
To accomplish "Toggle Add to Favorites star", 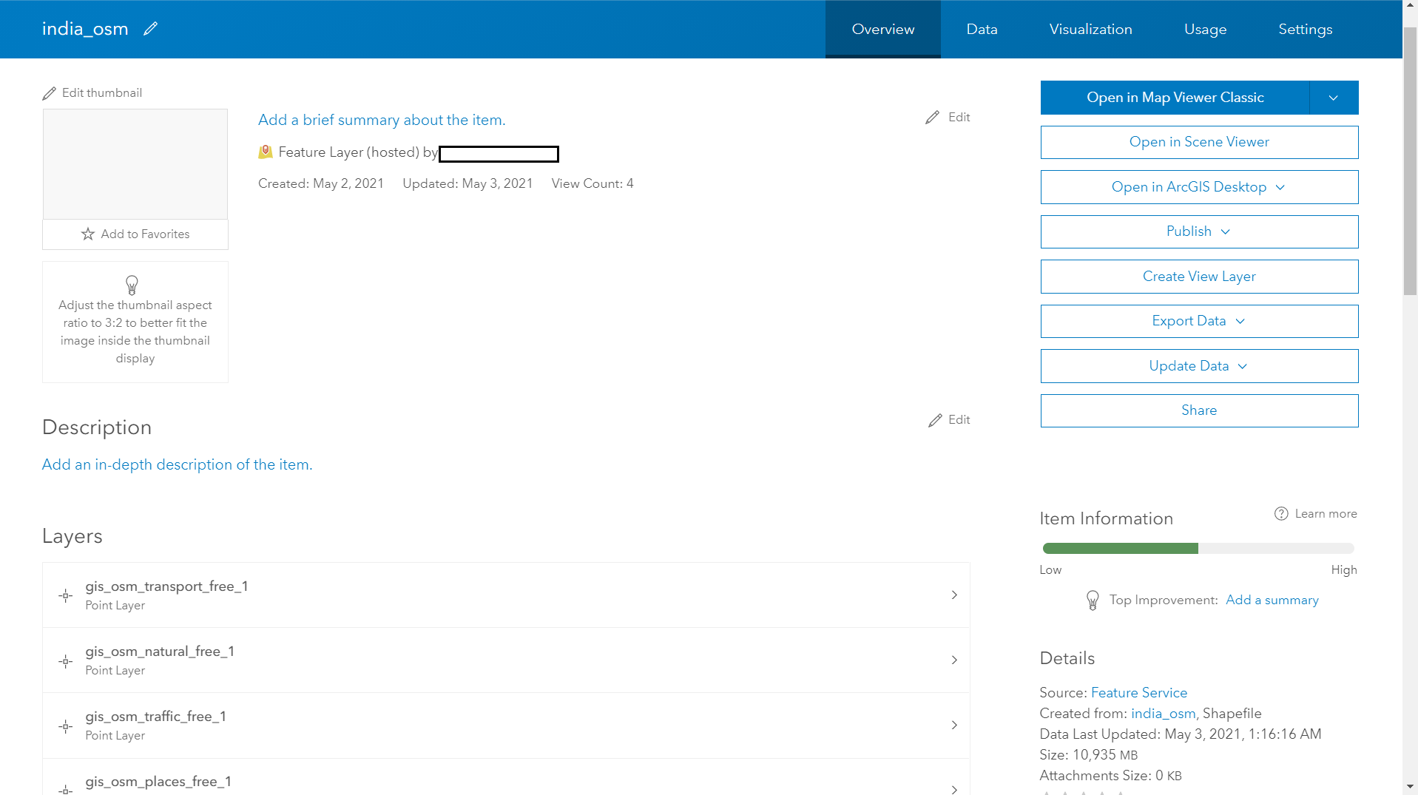I will point(87,234).
